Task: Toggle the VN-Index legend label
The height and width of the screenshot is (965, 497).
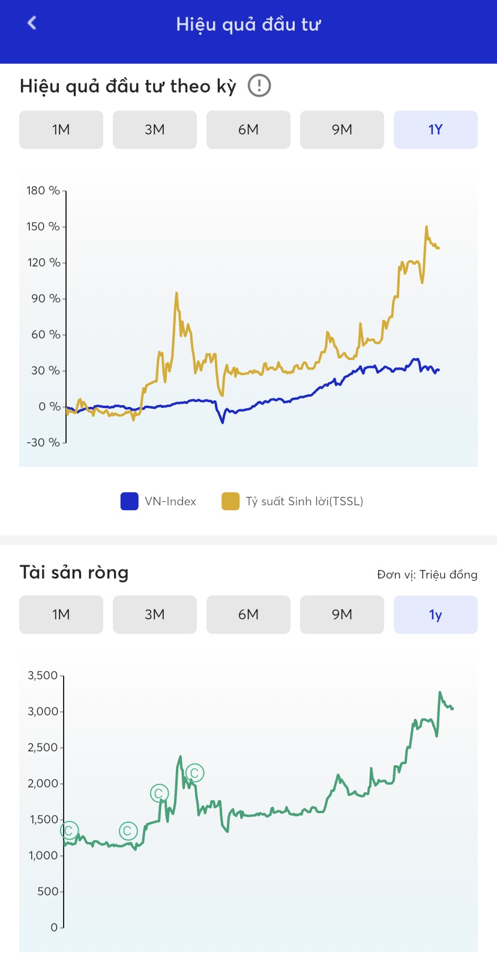Action: click(x=170, y=501)
